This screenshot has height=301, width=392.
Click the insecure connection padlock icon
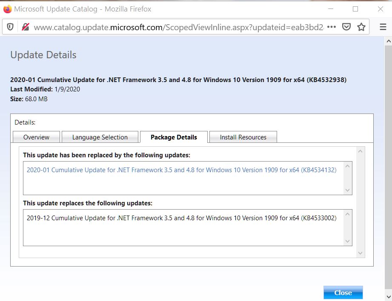[26, 27]
